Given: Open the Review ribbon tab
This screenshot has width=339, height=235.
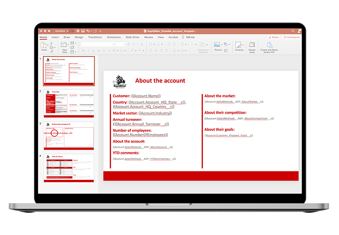Looking at the screenshot, I should [x=149, y=37].
